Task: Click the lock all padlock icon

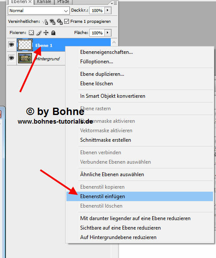Action: pyautogui.click(x=53, y=33)
